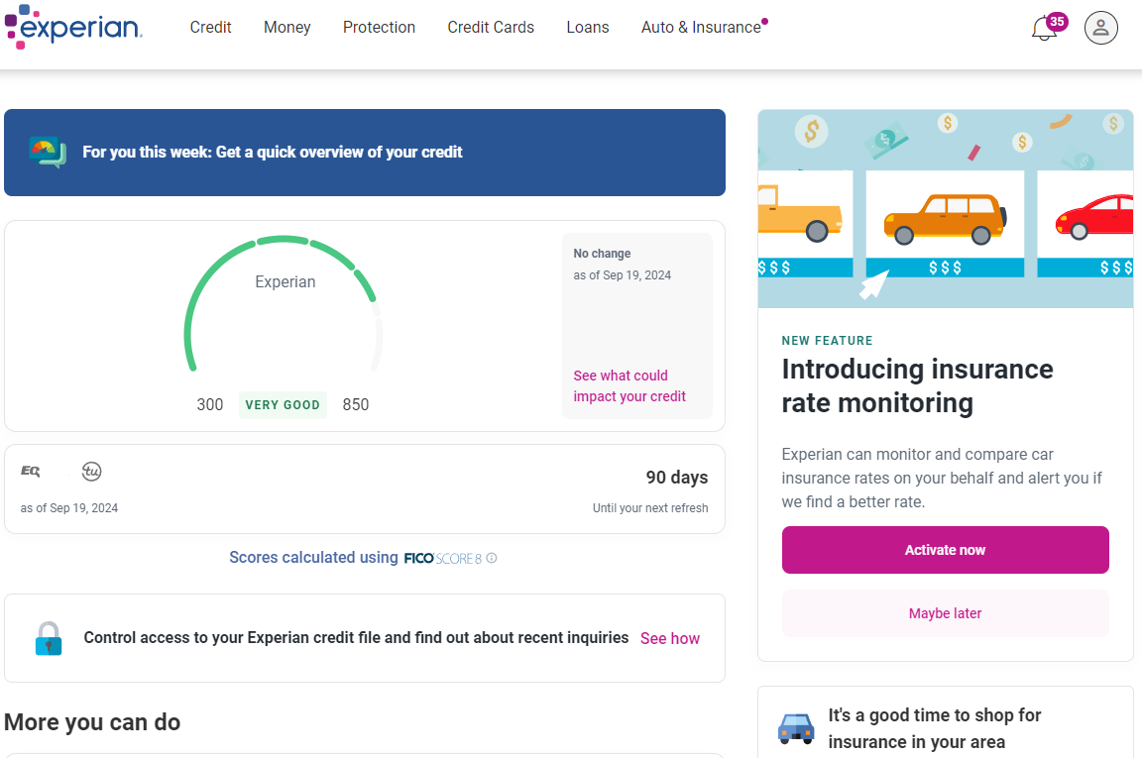This screenshot has width=1142, height=758.
Task: Open See what could impact your credit
Action: click(x=629, y=385)
